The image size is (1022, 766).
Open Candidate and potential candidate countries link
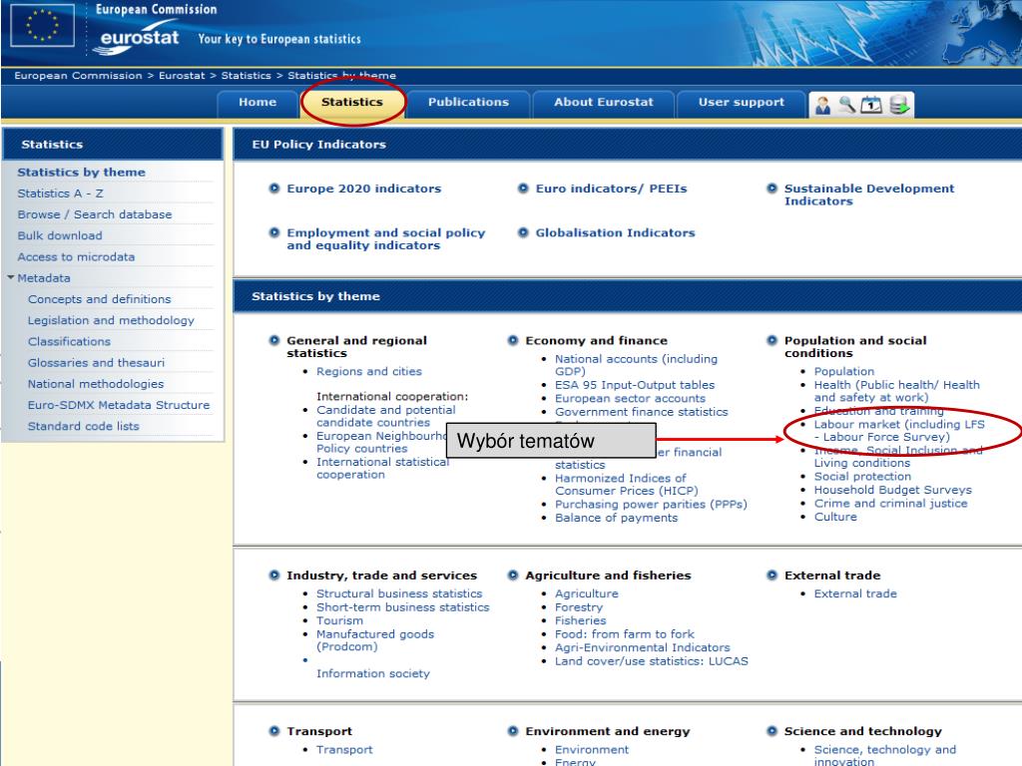[386, 416]
